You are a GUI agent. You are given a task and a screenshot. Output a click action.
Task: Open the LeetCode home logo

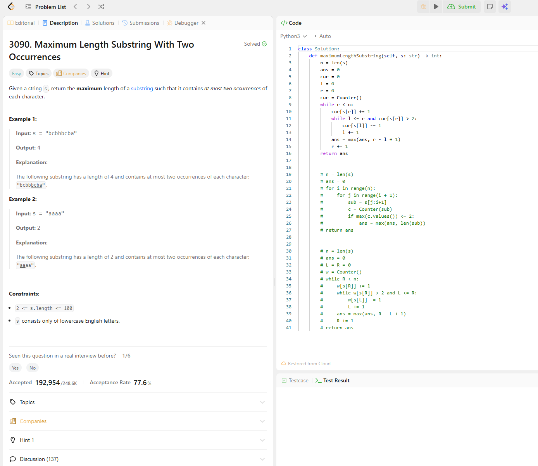point(11,7)
